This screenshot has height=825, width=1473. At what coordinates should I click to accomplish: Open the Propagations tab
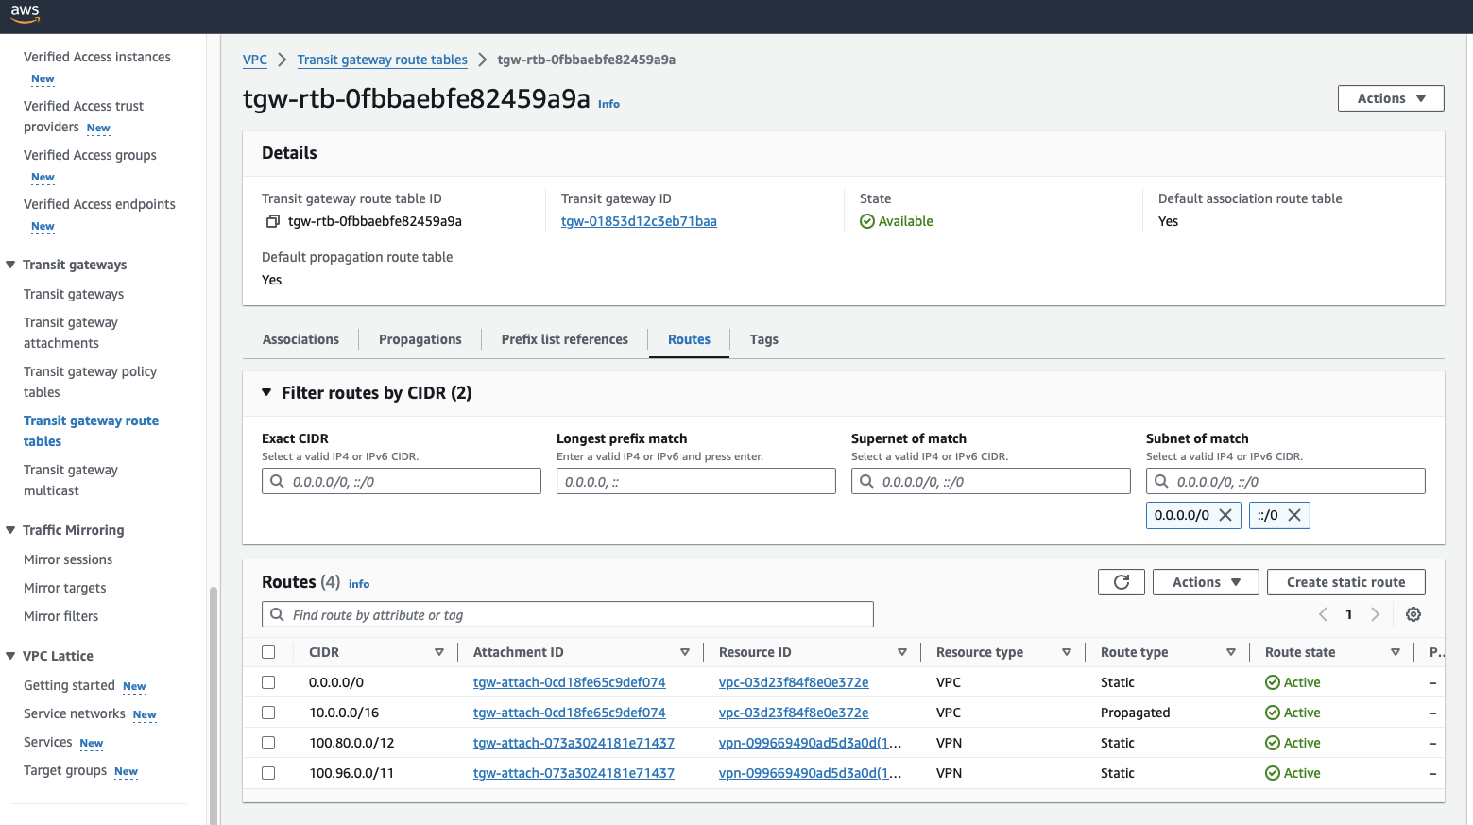(x=420, y=339)
